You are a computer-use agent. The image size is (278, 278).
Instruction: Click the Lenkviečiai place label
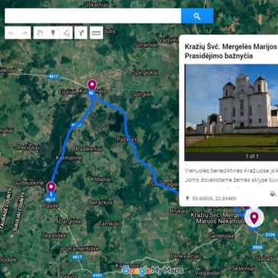click(185, 256)
